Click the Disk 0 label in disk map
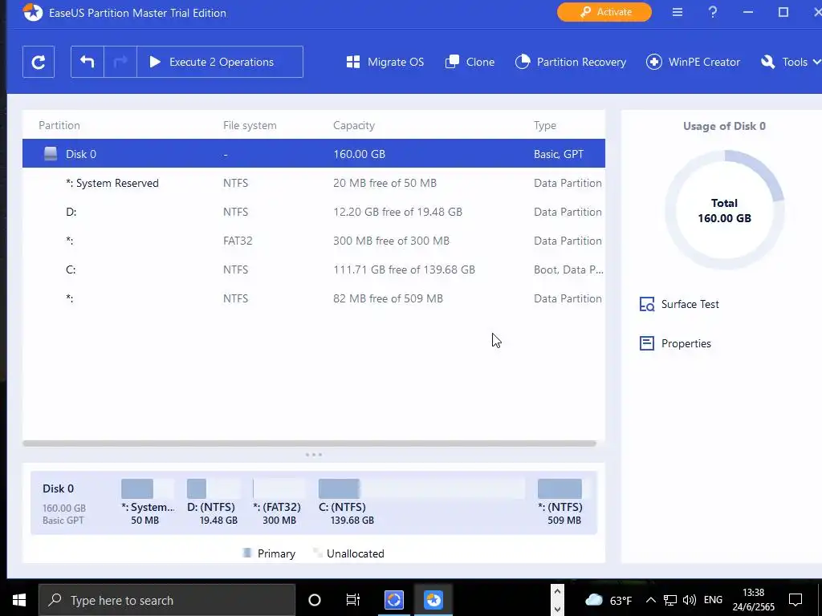The height and width of the screenshot is (616, 822). pos(58,488)
